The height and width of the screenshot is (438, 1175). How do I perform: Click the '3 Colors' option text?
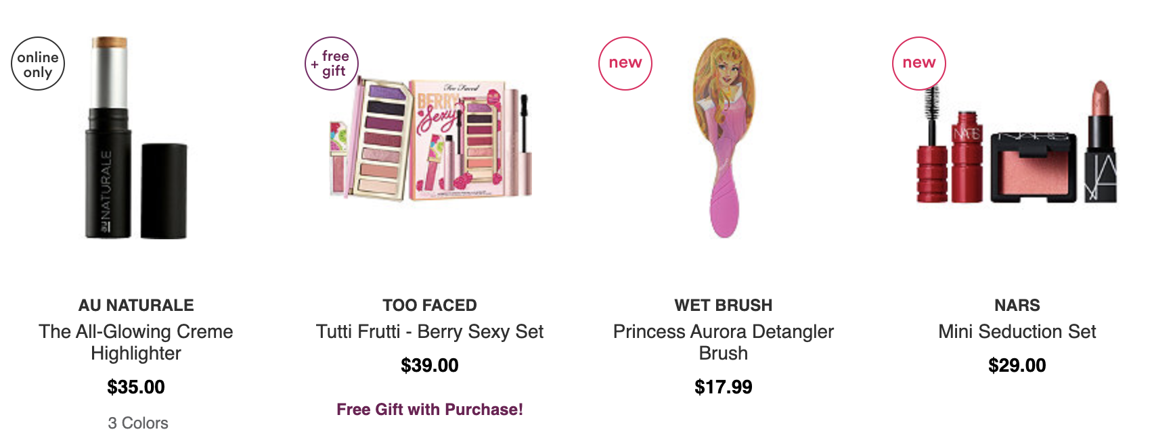[138, 423]
